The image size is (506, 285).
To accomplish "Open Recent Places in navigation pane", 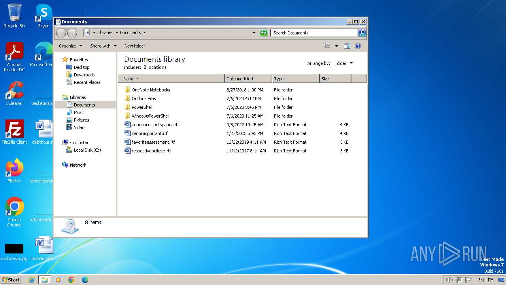I will click(x=87, y=82).
